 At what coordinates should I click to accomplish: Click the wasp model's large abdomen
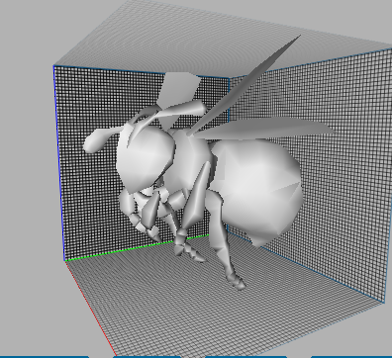tap(257, 190)
